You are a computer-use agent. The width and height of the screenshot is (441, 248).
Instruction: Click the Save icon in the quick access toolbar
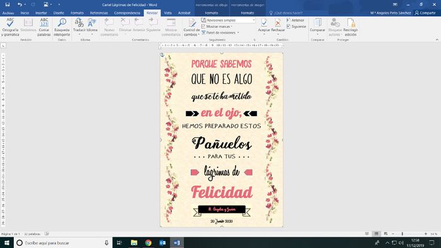tap(8, 4)
